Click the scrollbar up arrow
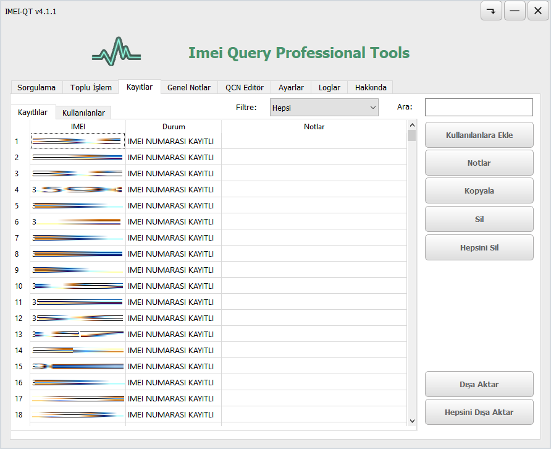The image size is (551, 449). point(412,124)
